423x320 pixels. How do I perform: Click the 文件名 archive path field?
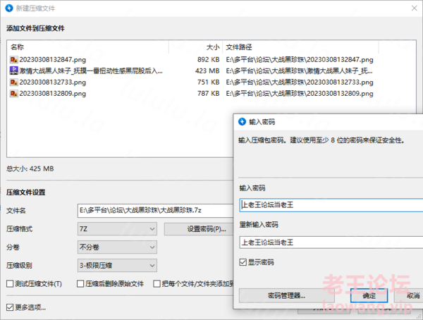[155, 211]
